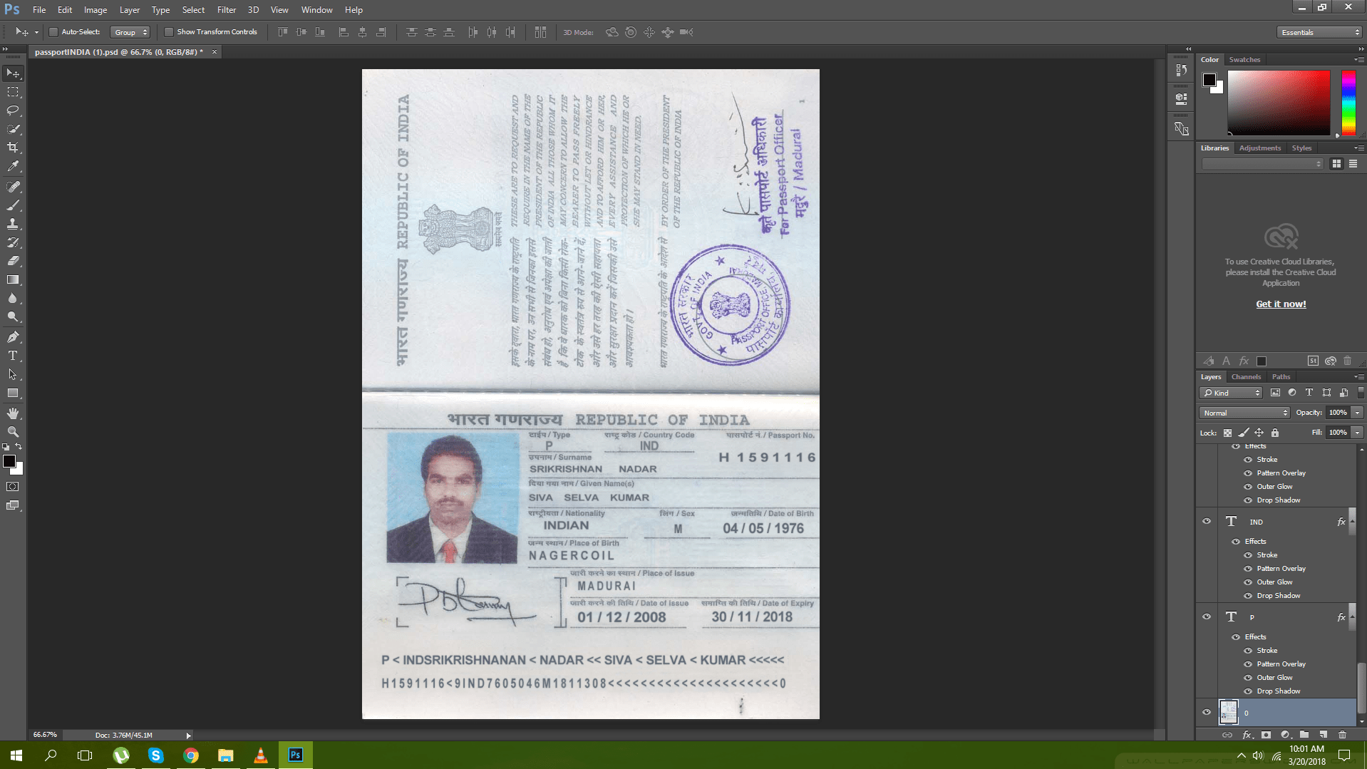The width and height of the screenshot is (1367, 769).
Task: Launch Chrome from the taskbar
Action: (x=190, y=755)
